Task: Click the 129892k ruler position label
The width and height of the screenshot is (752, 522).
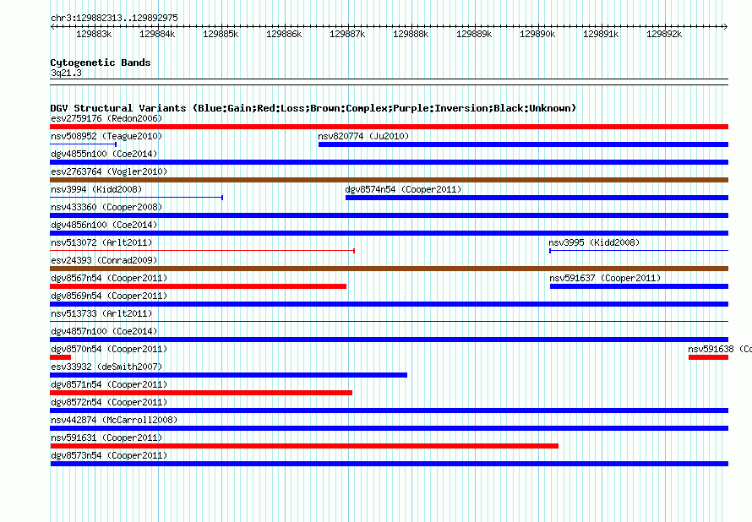Action: point(664,34)
